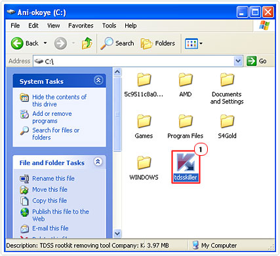Go up one folder level
Screen dimensions: 280x256
pyautogui.click(x=87, y=43)
